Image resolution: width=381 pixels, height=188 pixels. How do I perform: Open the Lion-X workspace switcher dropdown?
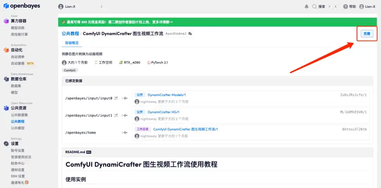(x=81, y=7)
